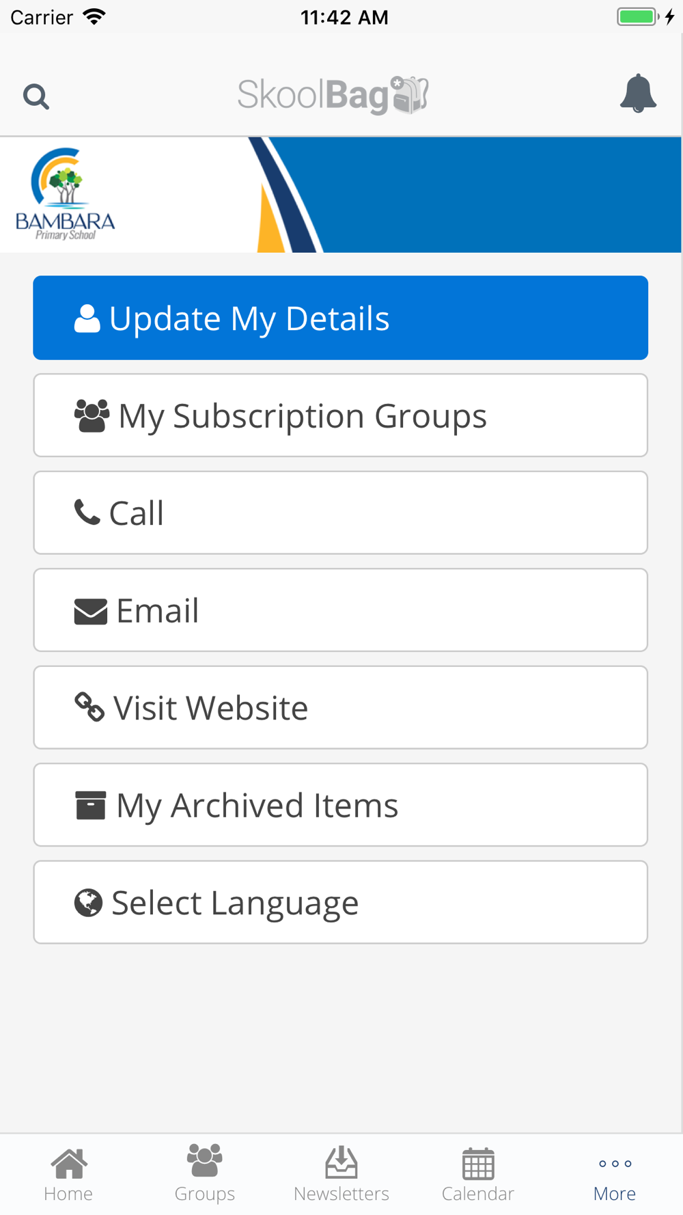Tap the Update My Details button
The height and width of the screenshot is (1215, 683).
pos(340,318)
